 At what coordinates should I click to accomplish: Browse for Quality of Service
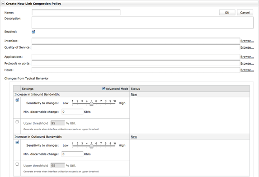coord(247,47)
